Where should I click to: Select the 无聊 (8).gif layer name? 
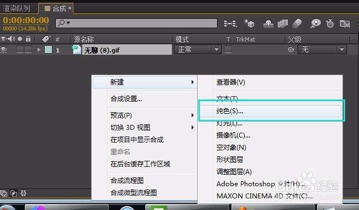(x=102, y=50)
